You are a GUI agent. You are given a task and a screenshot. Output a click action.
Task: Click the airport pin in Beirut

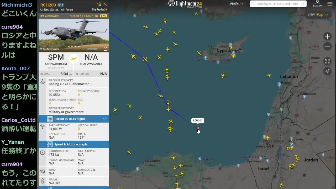(279, 84)
